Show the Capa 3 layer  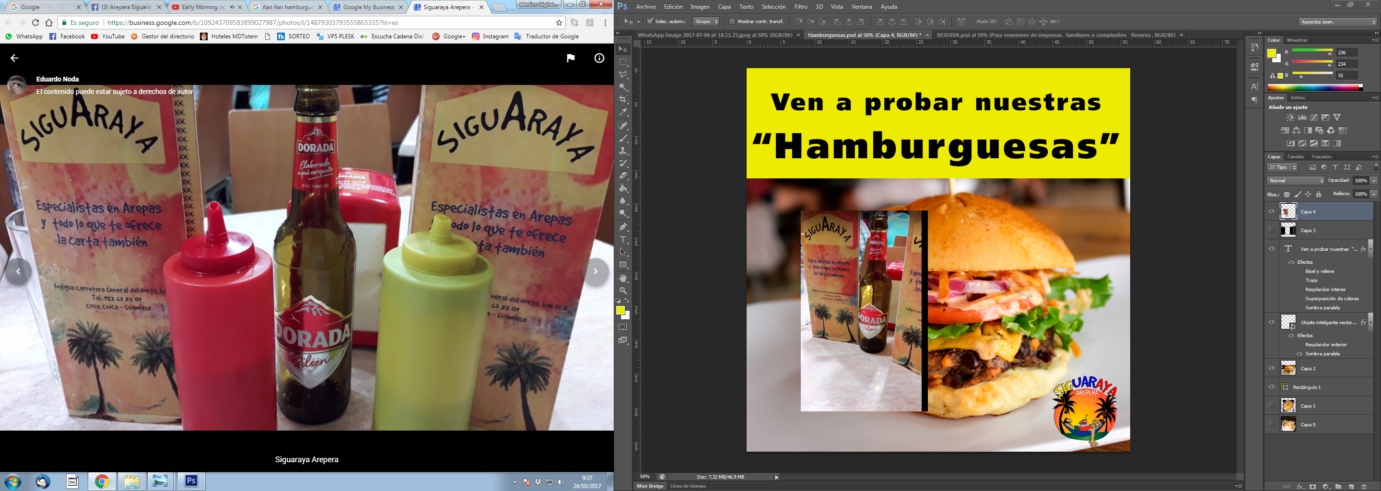(x=1271, y=230)
